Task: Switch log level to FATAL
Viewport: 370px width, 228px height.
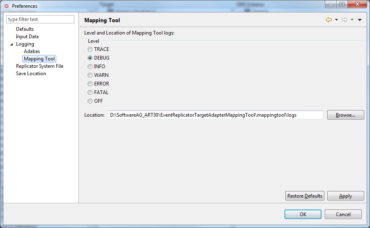Action: [90, 92]
